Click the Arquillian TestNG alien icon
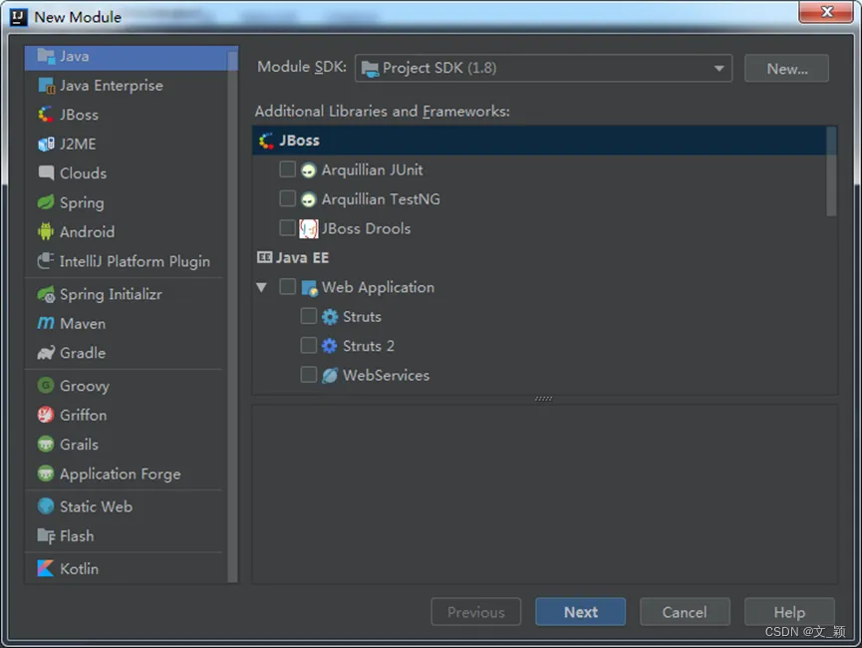Screen dimensions: 862x648 (x=308, y=199)
